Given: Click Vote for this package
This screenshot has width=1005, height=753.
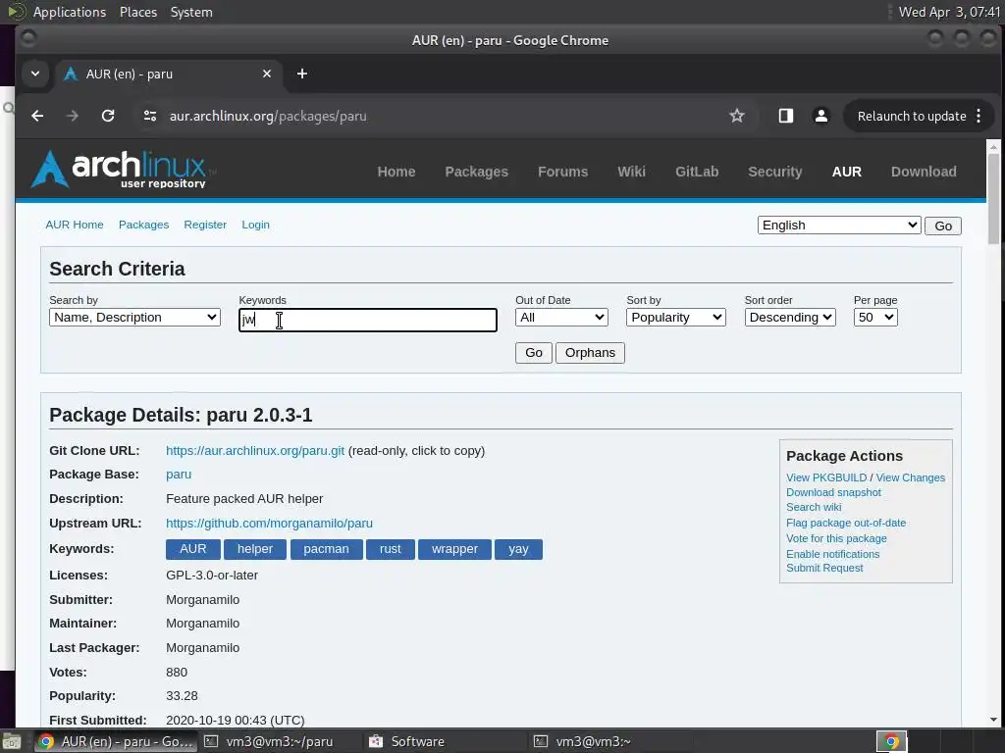Looking at the screenshot, I should (x=836, y=538).
